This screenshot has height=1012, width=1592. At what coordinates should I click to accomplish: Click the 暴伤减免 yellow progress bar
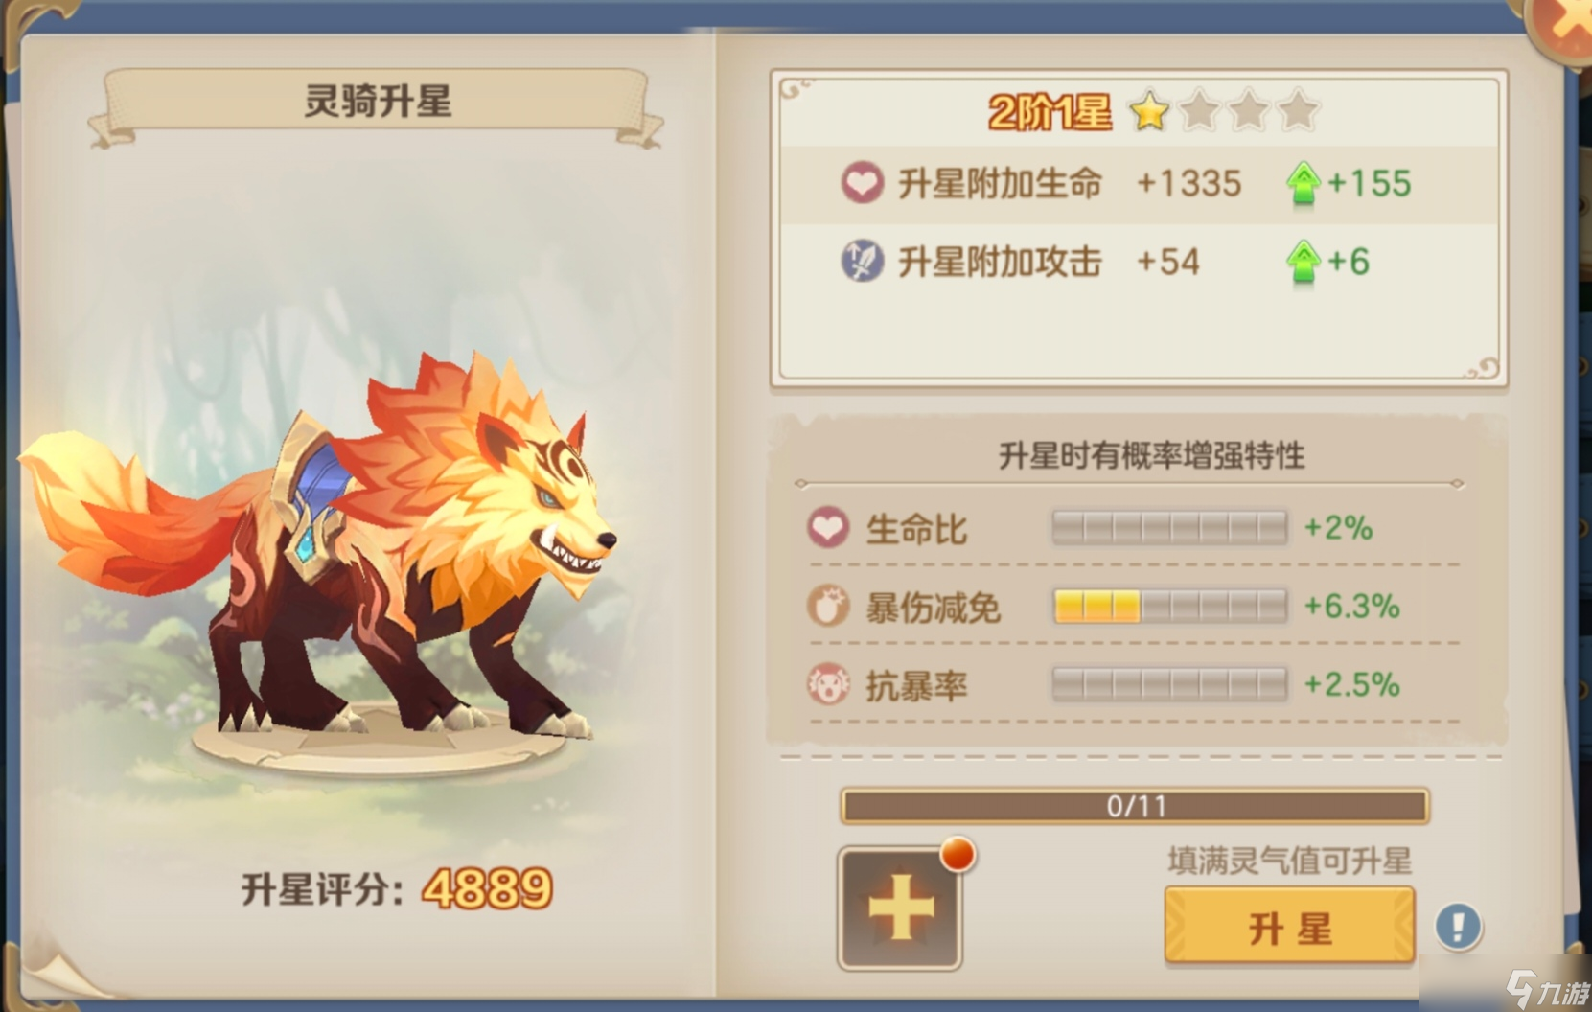[1169, 607]
